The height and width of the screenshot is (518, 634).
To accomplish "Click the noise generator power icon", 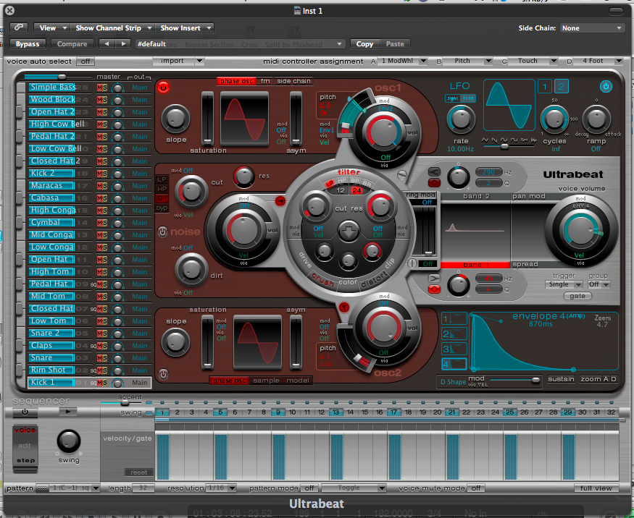I will [x=163, y=232].
